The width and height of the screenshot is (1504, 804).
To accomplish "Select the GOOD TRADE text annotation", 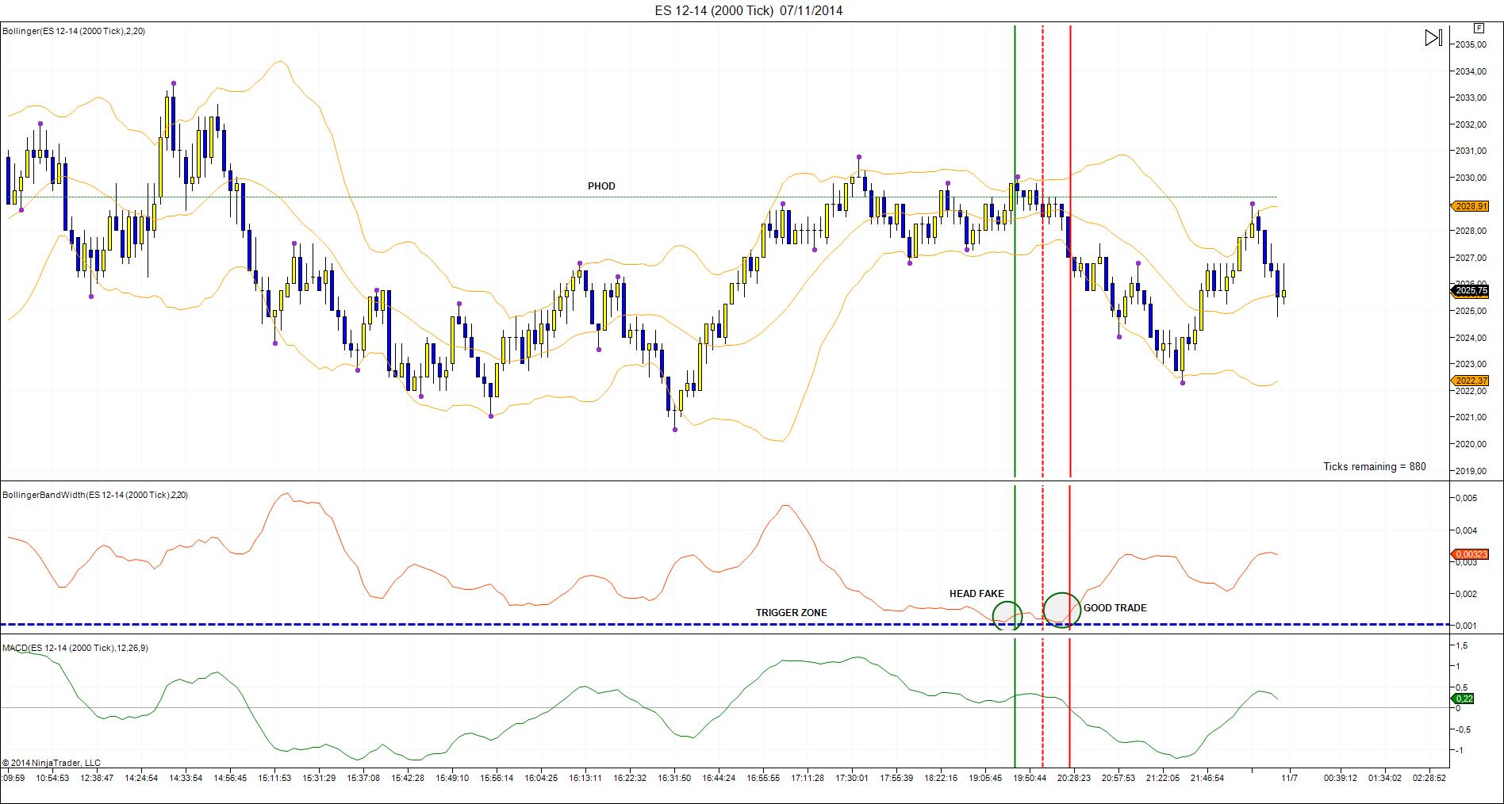I will pyautogui.click(x=1115, y=608).
